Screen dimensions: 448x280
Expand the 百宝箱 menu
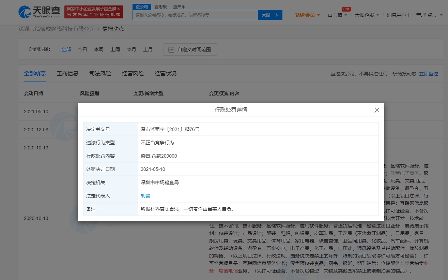[337, 15]
